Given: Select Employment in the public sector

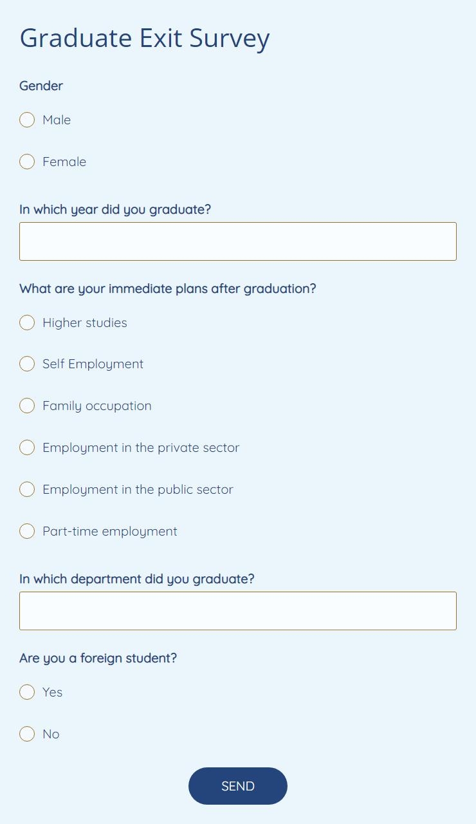Looking at the screenshot, I should click(27, 489).
